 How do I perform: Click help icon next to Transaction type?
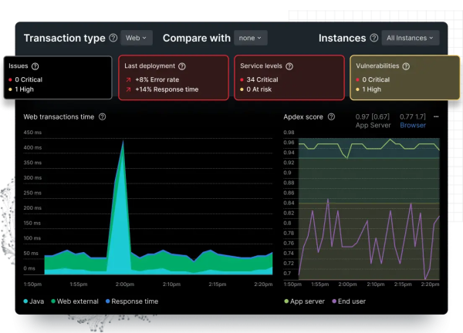tap(113, 38)
